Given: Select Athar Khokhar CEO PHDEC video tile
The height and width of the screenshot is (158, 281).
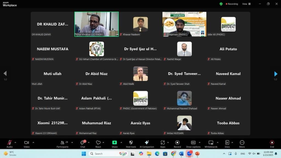Looking at the screenshot, I should point(97,24).
